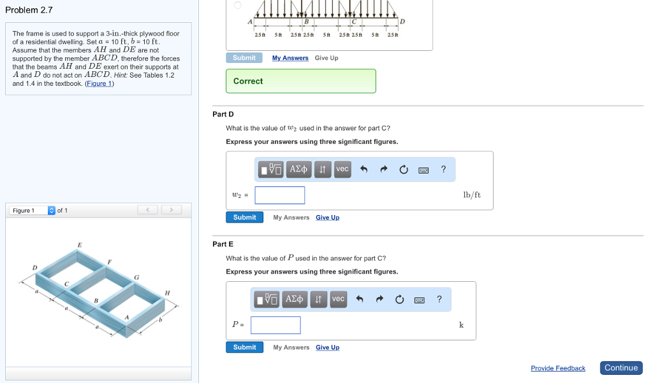The width and height of the screenshot is (653, 383).
Task: Click the w2 answer input field
Action: pyautogui.click(x=280, y=195)
